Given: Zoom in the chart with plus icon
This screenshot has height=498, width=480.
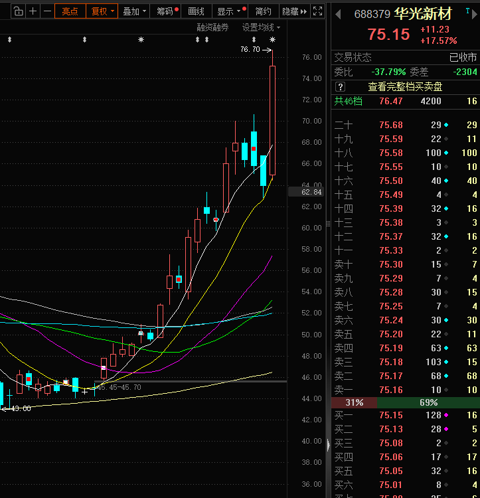Looking at the screenshot, I should coord(33,11).
